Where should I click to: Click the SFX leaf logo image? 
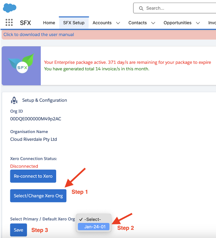[x=21, y=66]
